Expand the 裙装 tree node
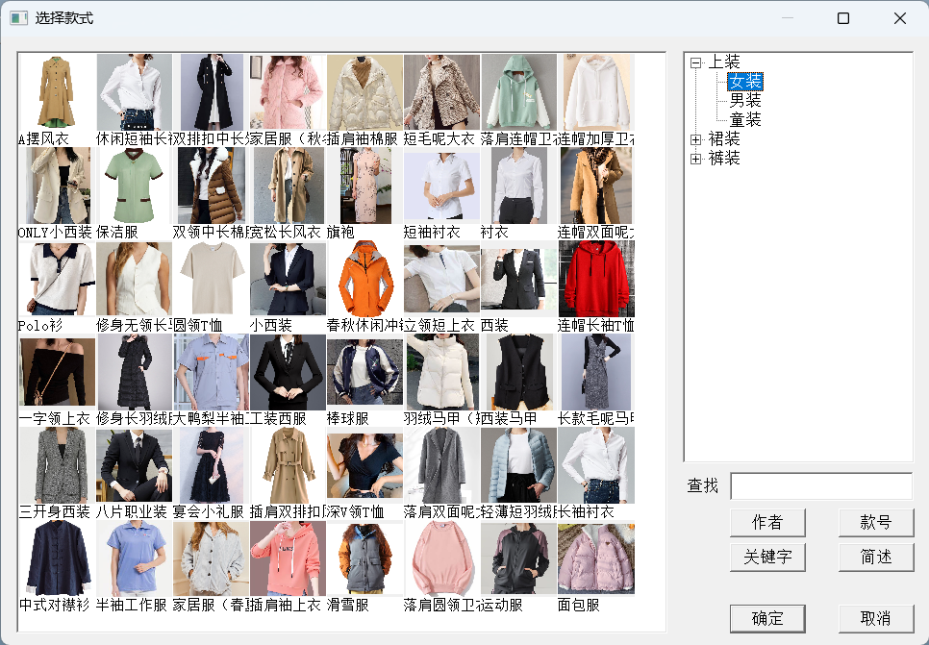Image resolution: width=929 pixels, height=645 pixels. click(x=696, y=140)
